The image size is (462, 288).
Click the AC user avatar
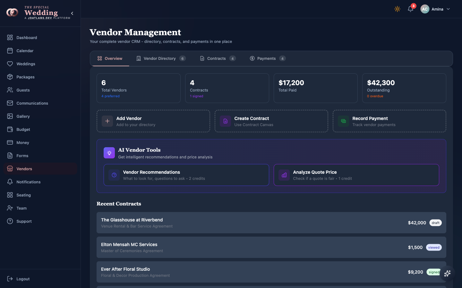(x=425, y=9)
